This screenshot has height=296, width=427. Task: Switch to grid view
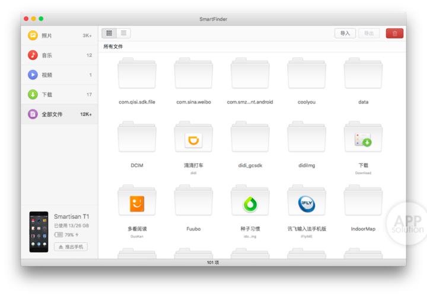pyautogui.click(x=109, y=33)
